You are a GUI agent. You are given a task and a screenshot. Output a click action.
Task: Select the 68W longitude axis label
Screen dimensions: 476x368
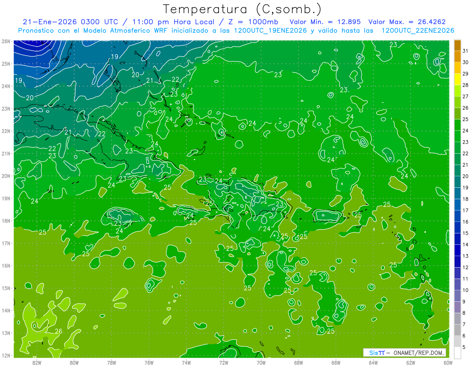point(299,362)
